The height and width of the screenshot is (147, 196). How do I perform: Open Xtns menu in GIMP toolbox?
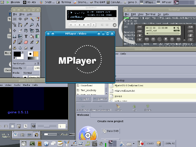click(22, 15)
